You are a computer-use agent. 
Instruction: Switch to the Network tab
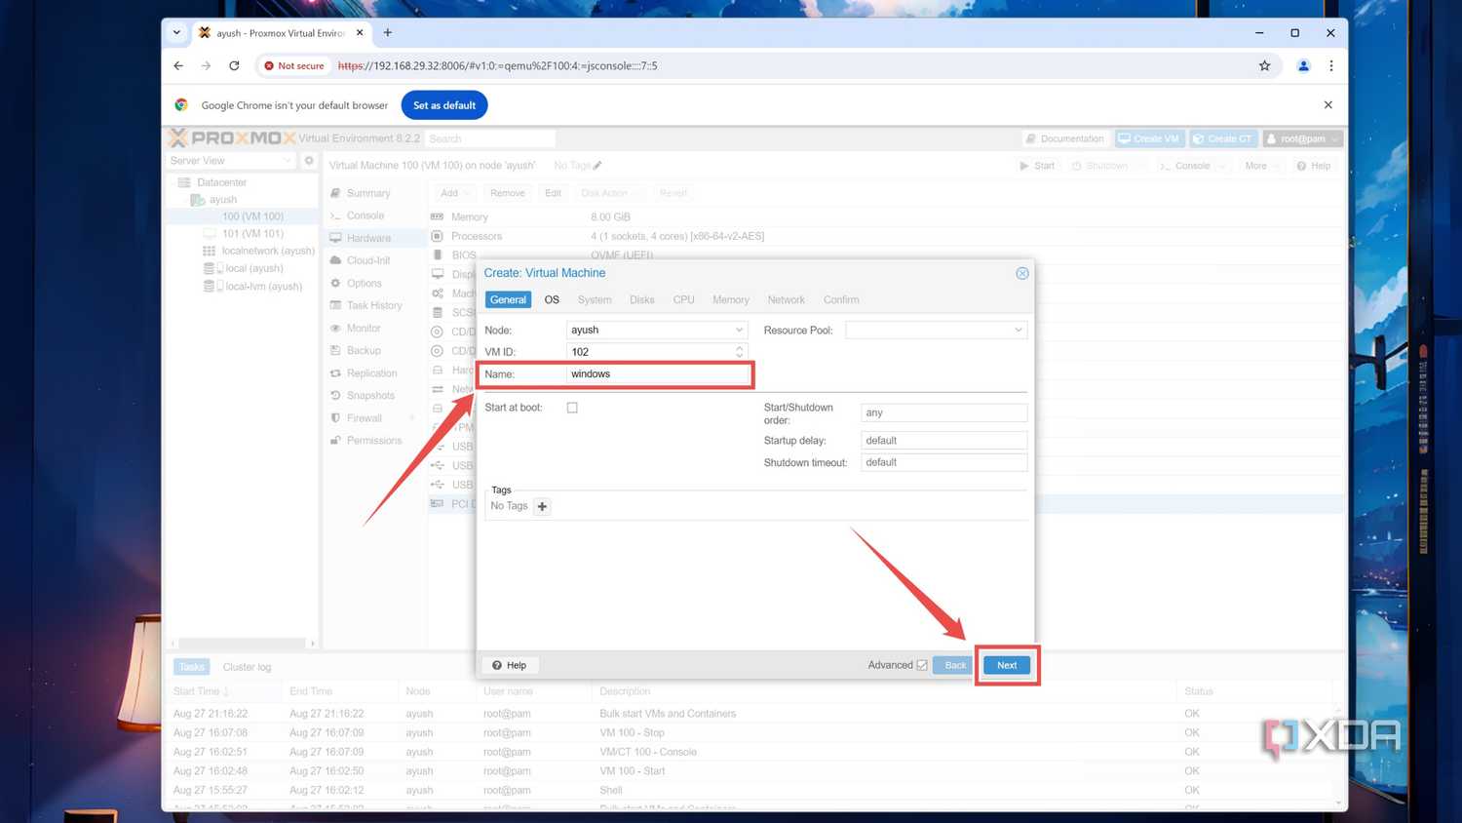tap(787, 299)
